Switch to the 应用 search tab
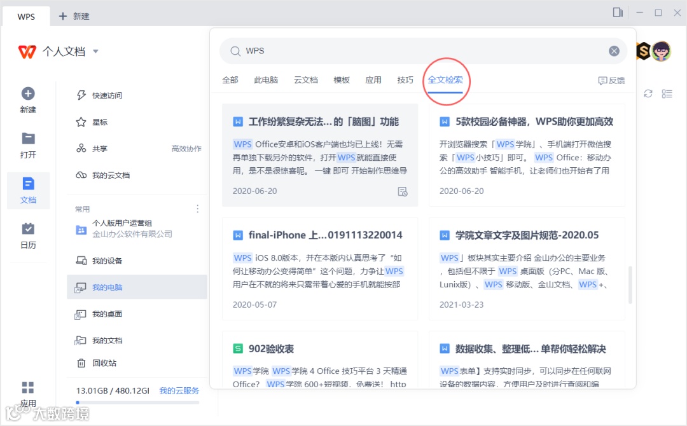Screen dimensions: 687x426 point(373,80)
